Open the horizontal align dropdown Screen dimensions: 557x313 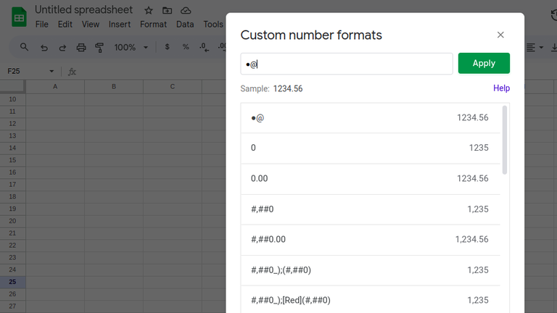(x=534, y=47)
